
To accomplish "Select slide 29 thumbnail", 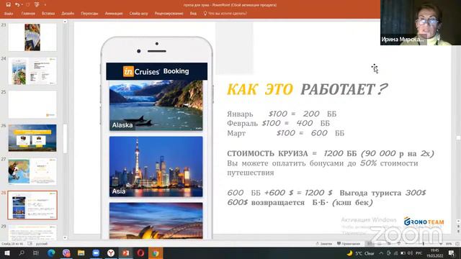I will 32,232.
